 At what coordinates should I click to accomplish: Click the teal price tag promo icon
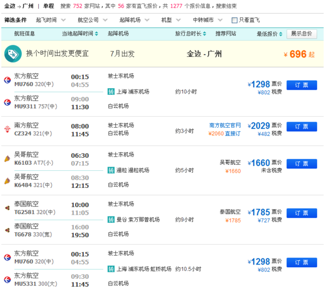click(x=13, y=54)
